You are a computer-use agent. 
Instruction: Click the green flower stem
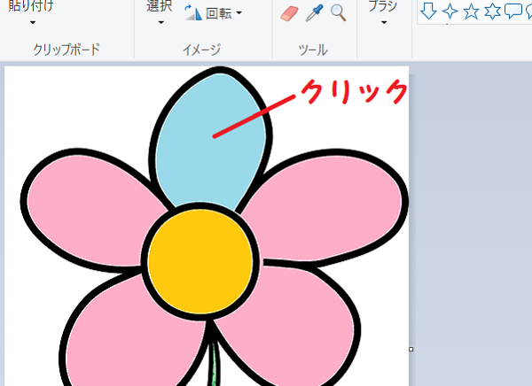click(x=214, y=366)
